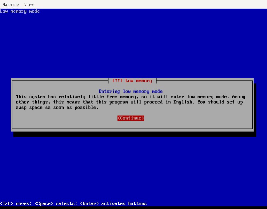Click the black drop shadow beneath the dialog

click(x=133, y=134)
